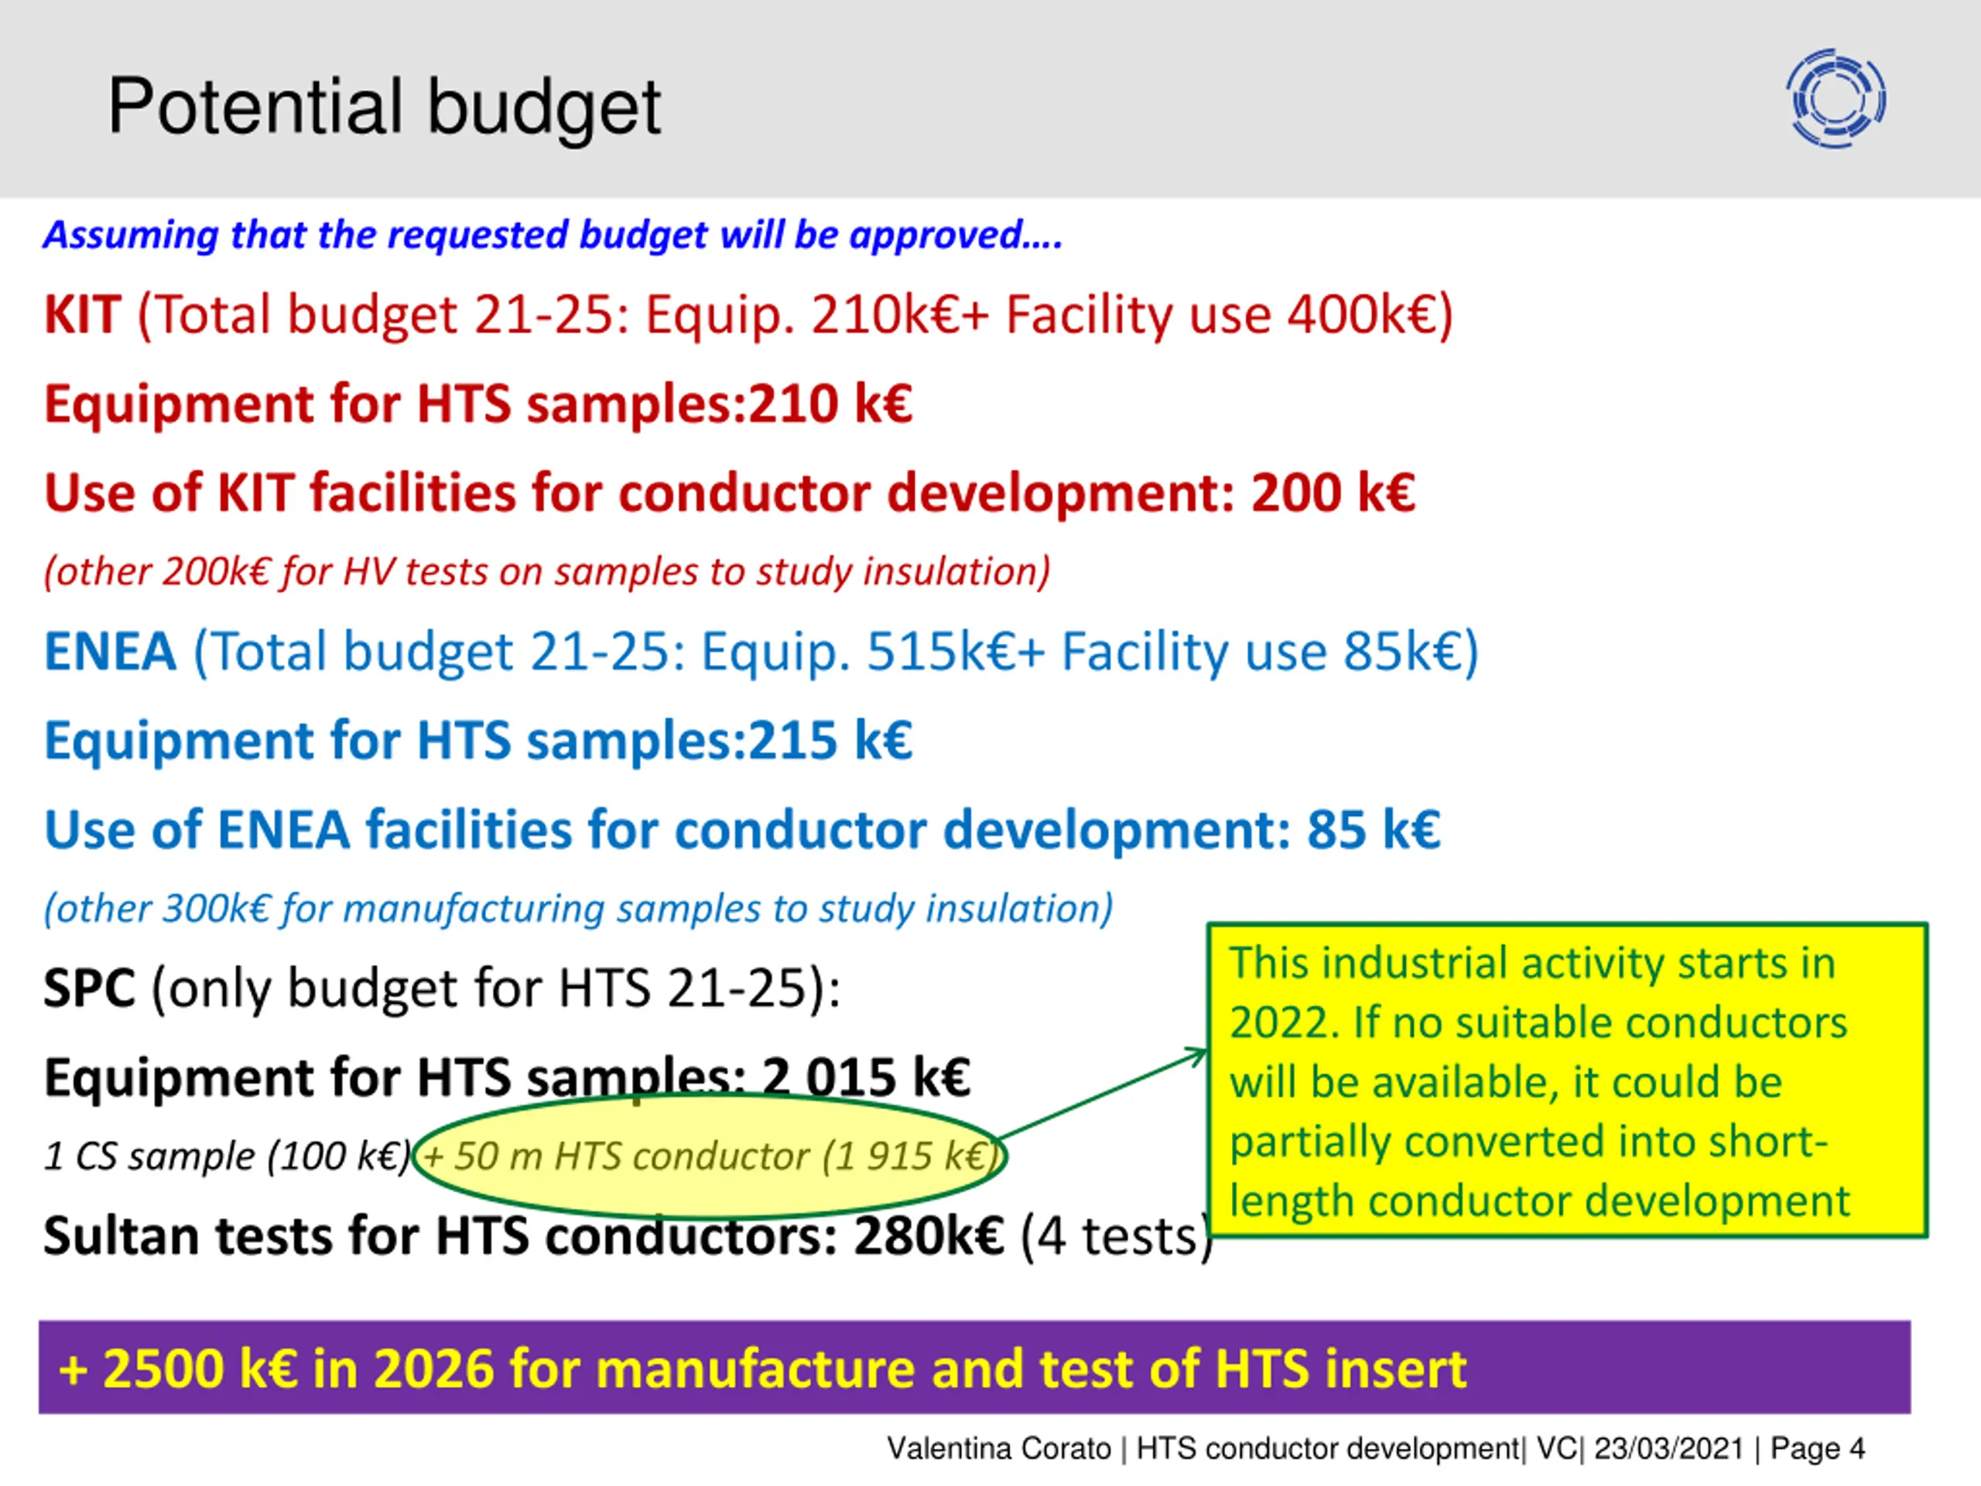
Task: Click the 'SPC (only budget for HTS 21-25)' heading
Action: 442,988
